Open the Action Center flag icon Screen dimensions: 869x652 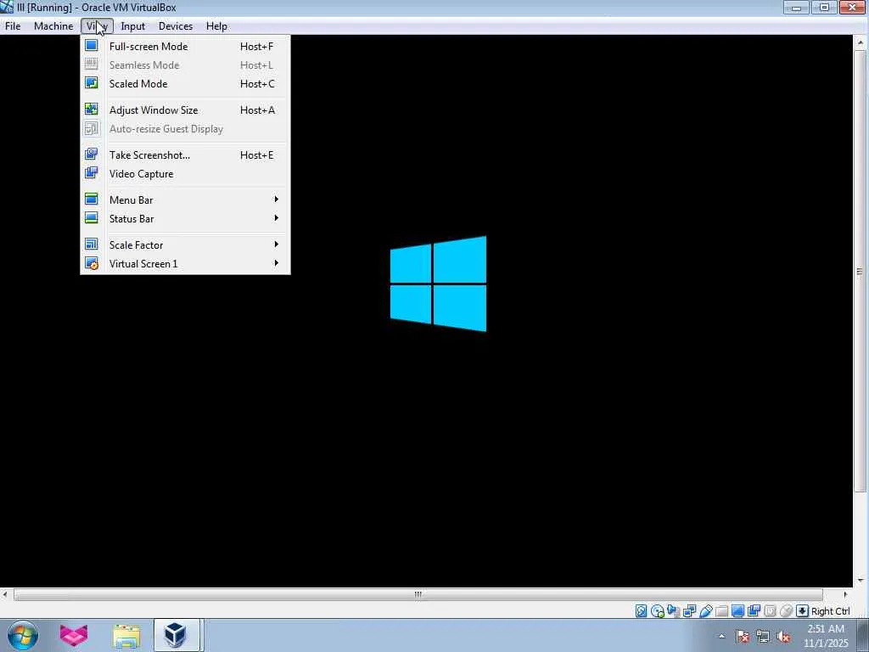coord(743,637)
